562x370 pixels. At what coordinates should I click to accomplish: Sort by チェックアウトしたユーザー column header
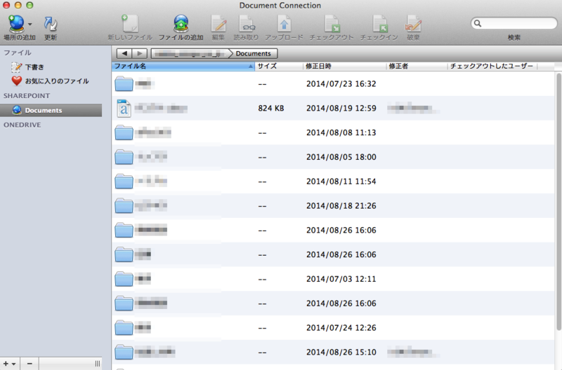[492, 66]
